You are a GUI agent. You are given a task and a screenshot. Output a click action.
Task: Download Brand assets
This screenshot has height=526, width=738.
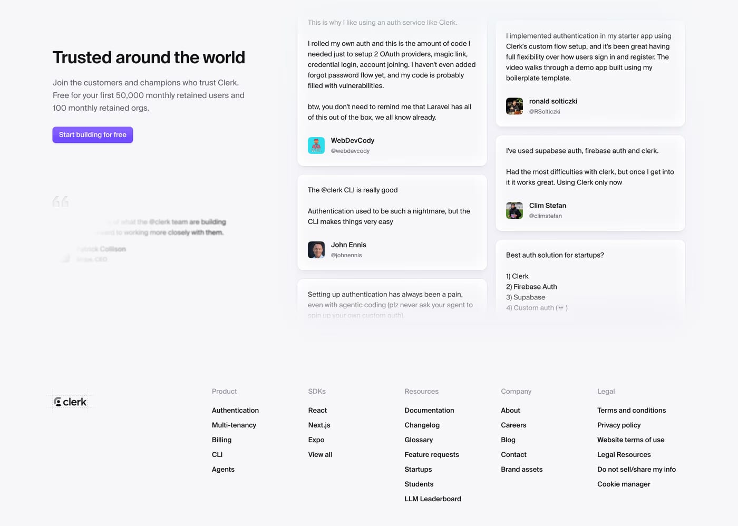click(522, 469)
